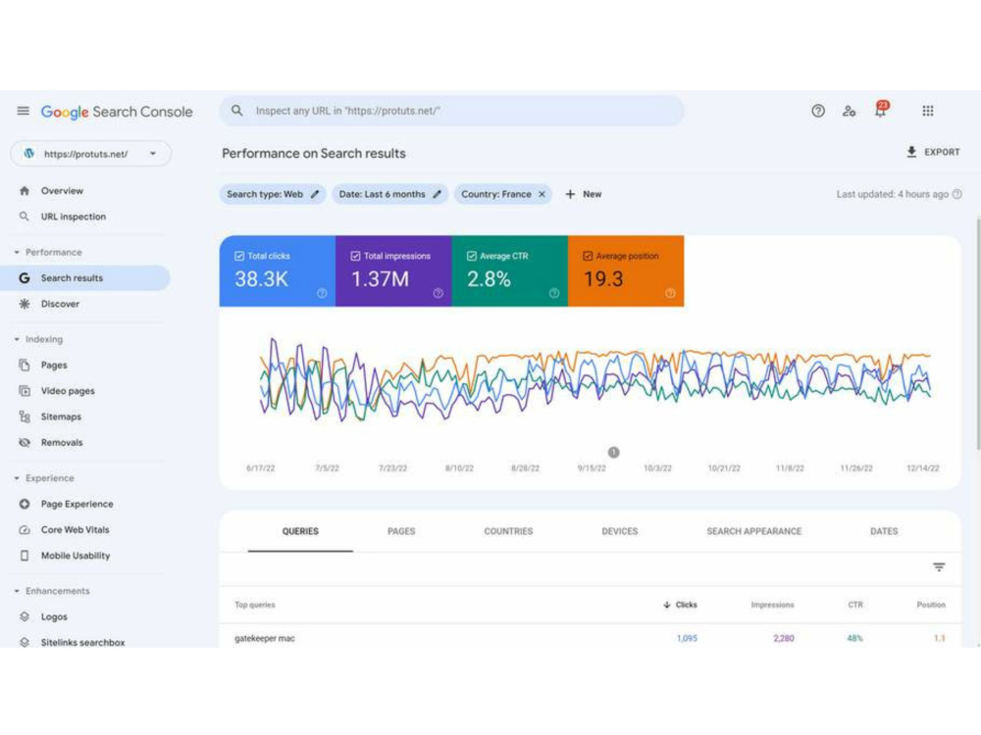The image size is (981, 735).
Task: Click the URL inspection magnifier icon
Action: pyautogui.click(x=25, y=217)
